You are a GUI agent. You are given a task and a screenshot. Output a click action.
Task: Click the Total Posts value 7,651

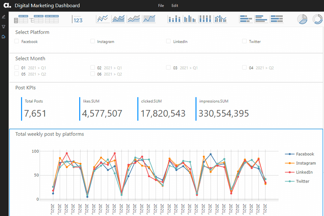(35, 113)
